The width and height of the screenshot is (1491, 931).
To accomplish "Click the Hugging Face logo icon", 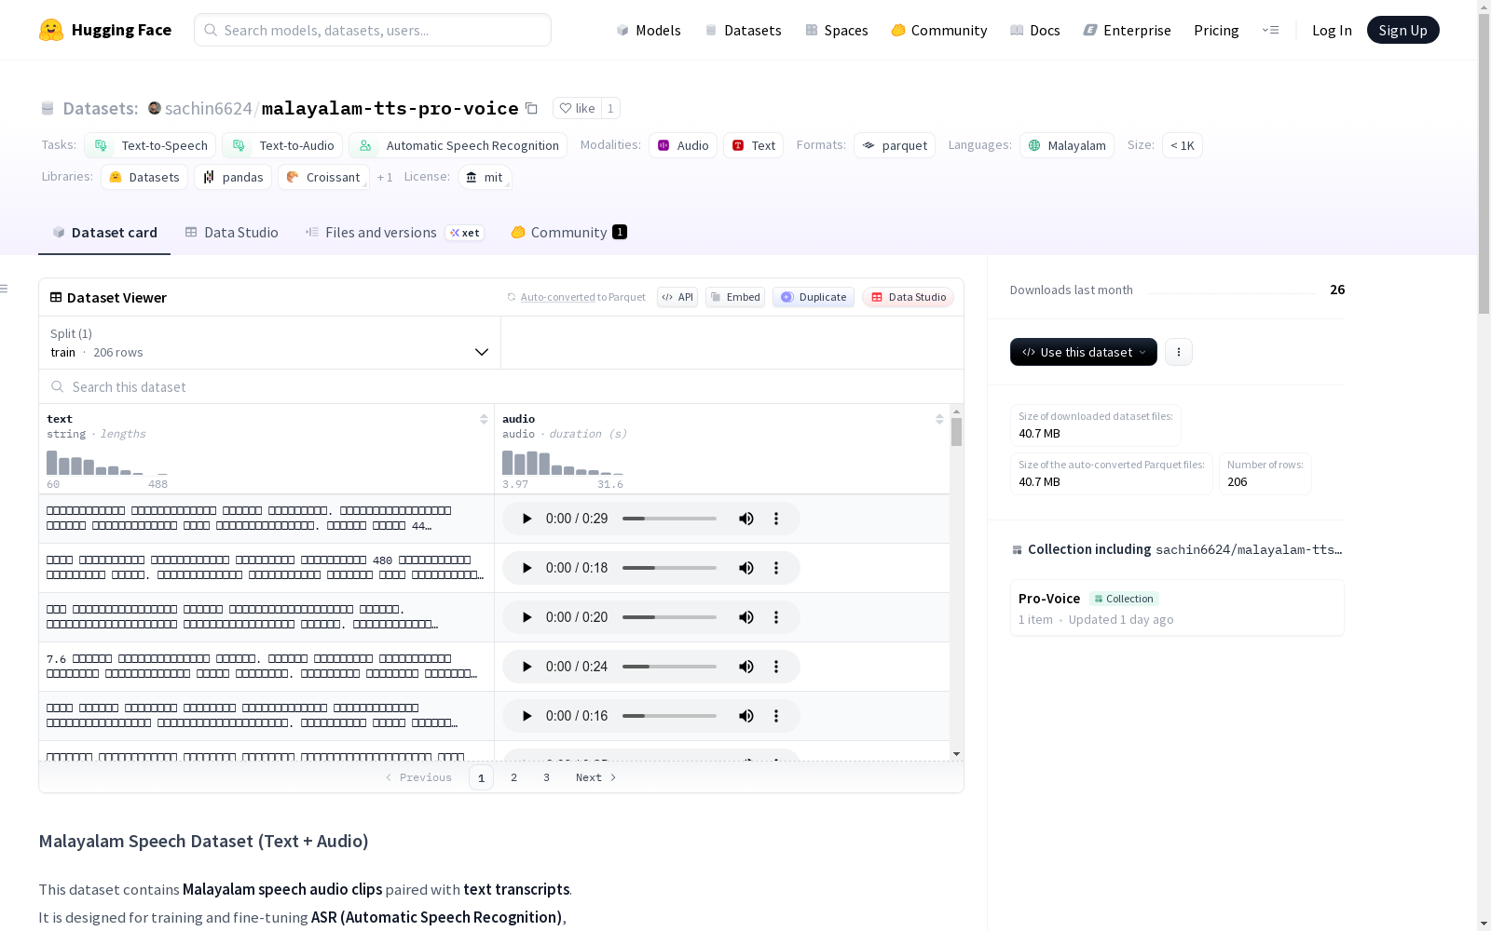I will click(51, 30).
